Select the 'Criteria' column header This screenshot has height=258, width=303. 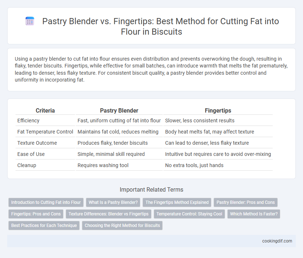pyautogui.click(x=45, y=110)
